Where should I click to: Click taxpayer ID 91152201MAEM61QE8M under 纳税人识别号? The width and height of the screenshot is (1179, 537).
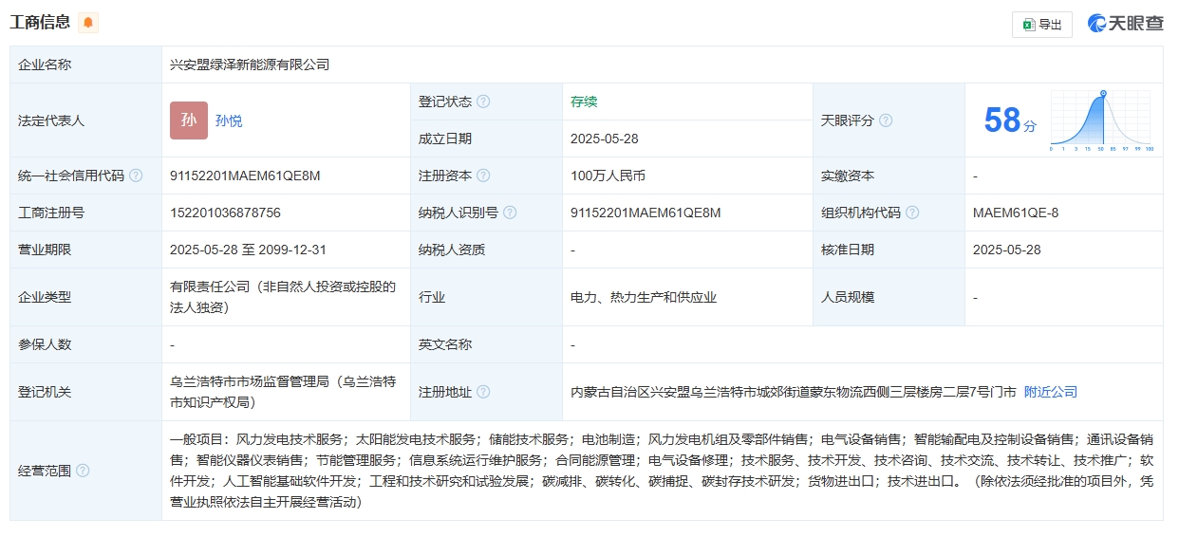pos(646,213)
